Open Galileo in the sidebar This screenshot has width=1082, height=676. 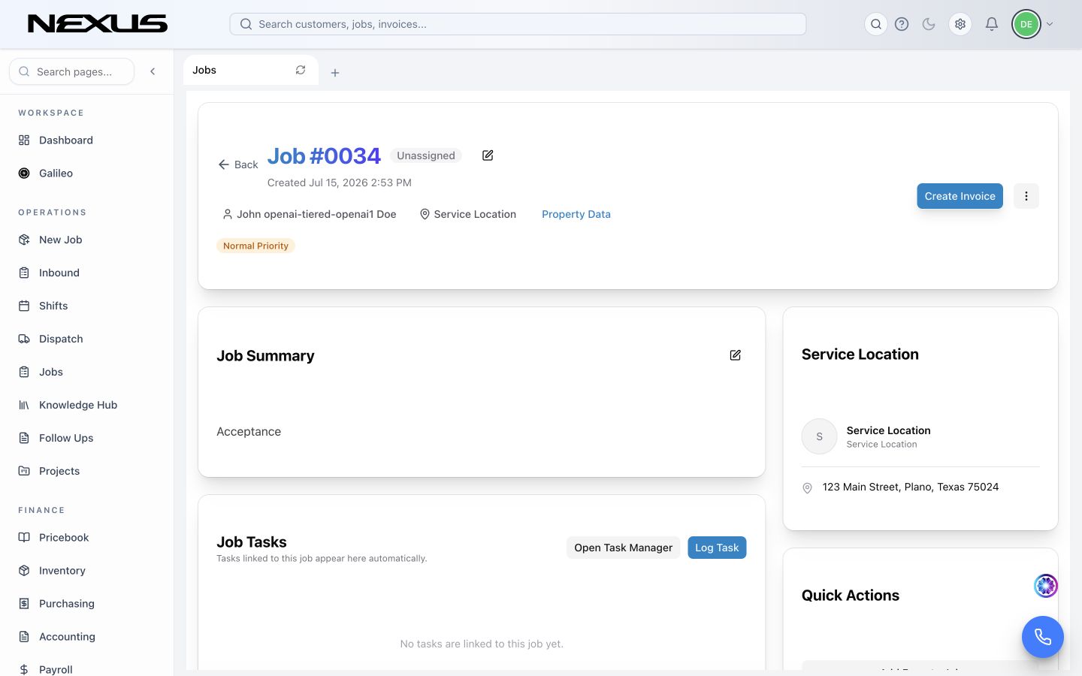(56, 174)
